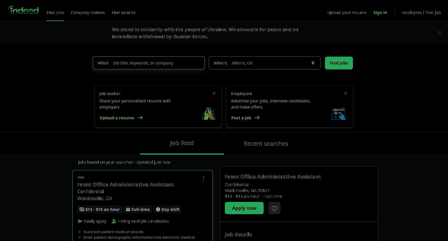Click the Indeed logo
Image resolution: width=448 pixels, height=241 pixels.
(23, 10)
